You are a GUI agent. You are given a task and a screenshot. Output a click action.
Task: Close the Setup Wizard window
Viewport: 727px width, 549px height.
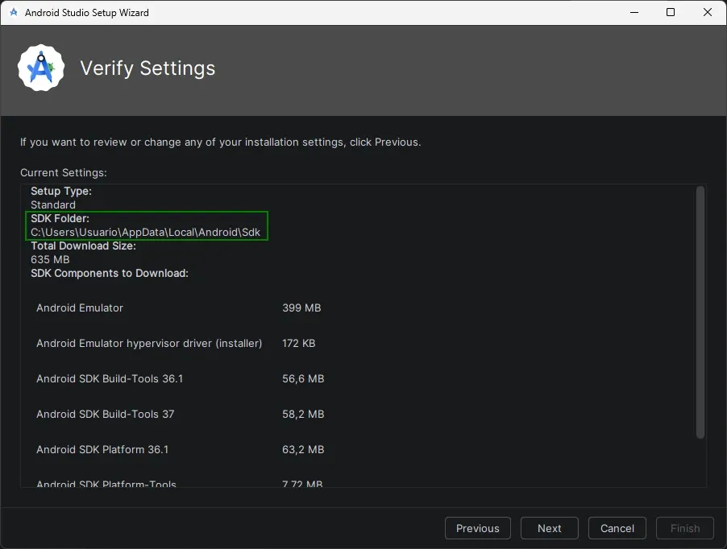pyautogui.click(x=708, y=13)
